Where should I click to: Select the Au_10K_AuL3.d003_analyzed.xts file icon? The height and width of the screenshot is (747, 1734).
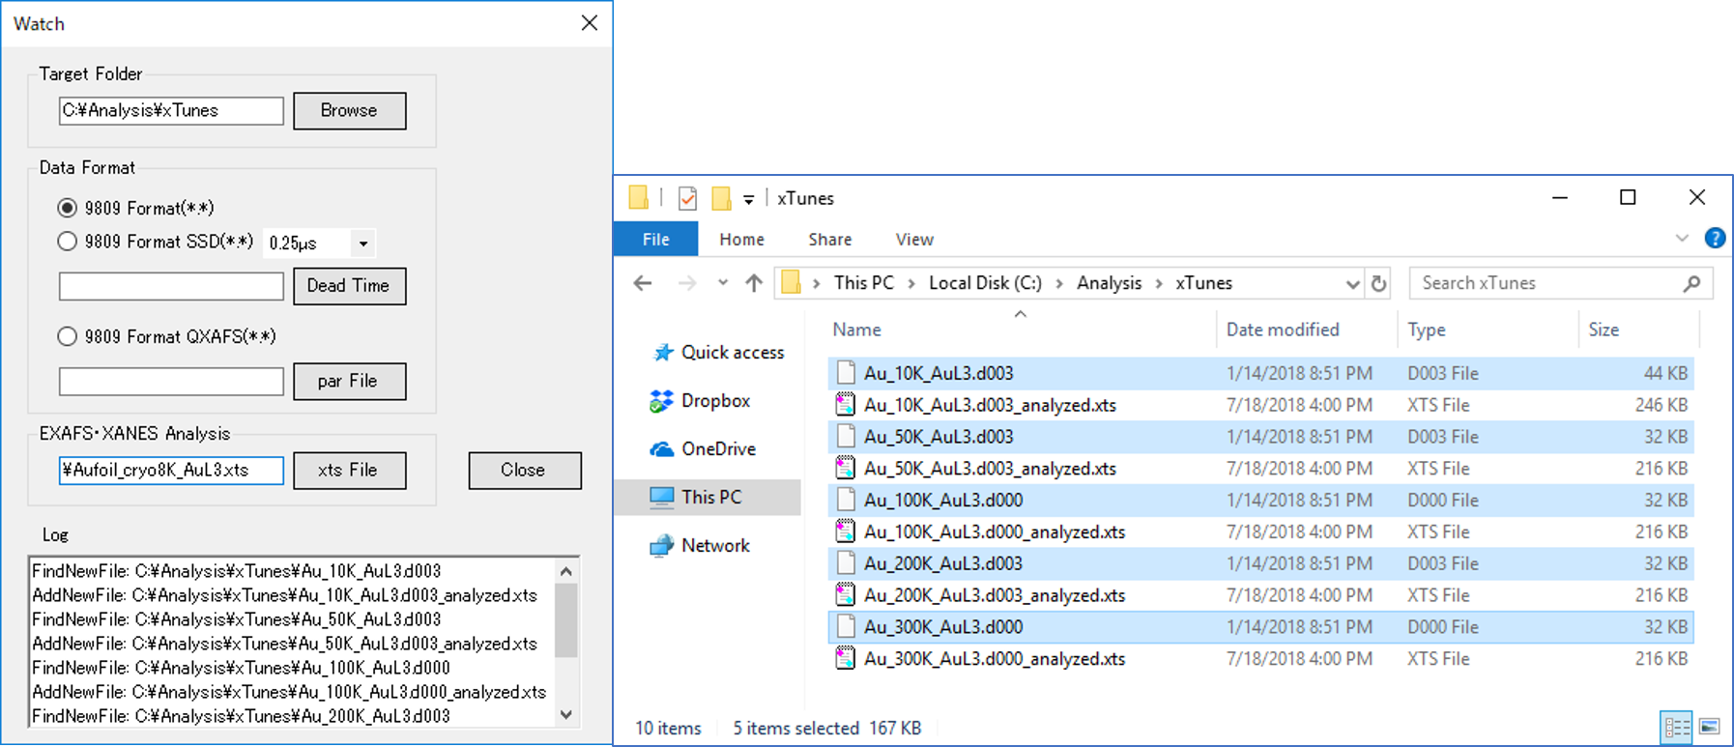pyautogui.click(x=846, y=405)
